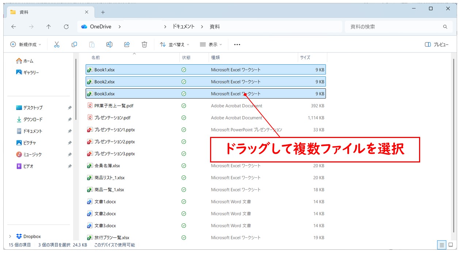Refresh the folder view
460x253 pixels.
point(66,26)
